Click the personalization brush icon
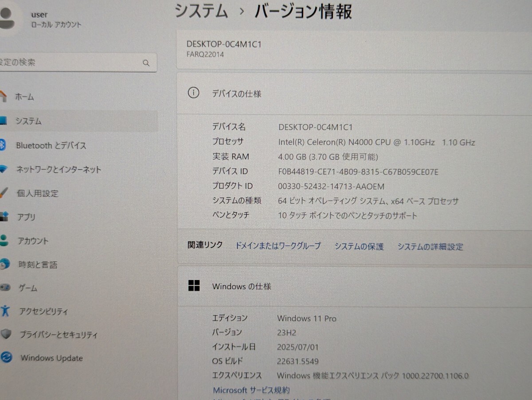Viewport: 532px width, 400px height. pos(4,193)
